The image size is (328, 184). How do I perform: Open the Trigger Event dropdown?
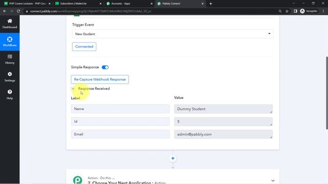pyautogui.click(x=173, y=34)
